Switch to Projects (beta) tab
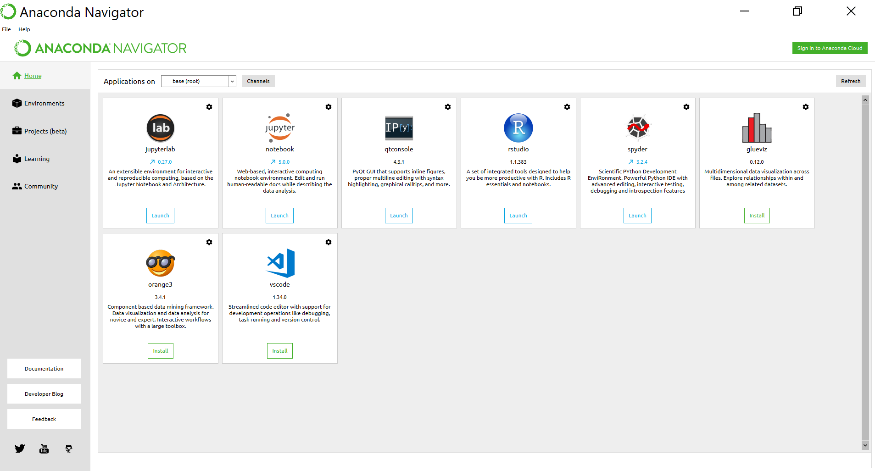This screenshot has width=875, height=471. tap(45, 131)
